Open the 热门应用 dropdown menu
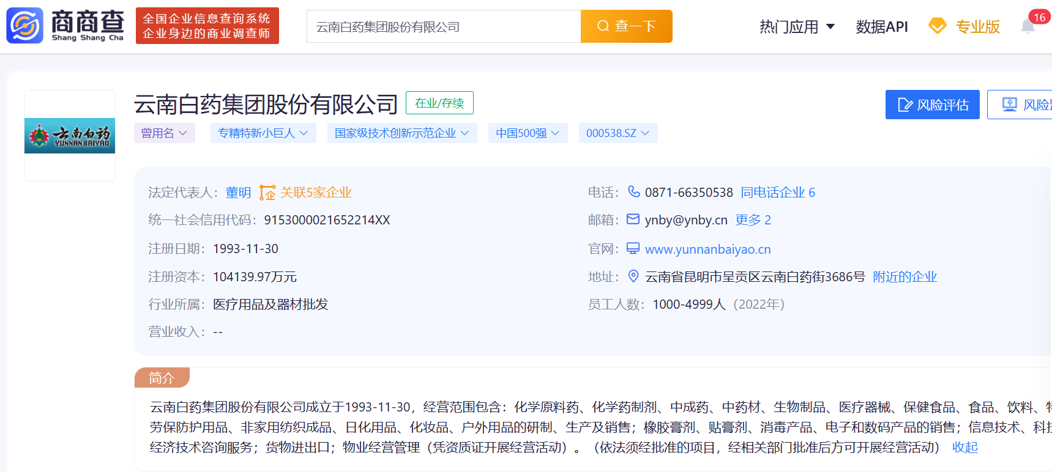This screenshot has height=472, width=1052. pos(797,26)
